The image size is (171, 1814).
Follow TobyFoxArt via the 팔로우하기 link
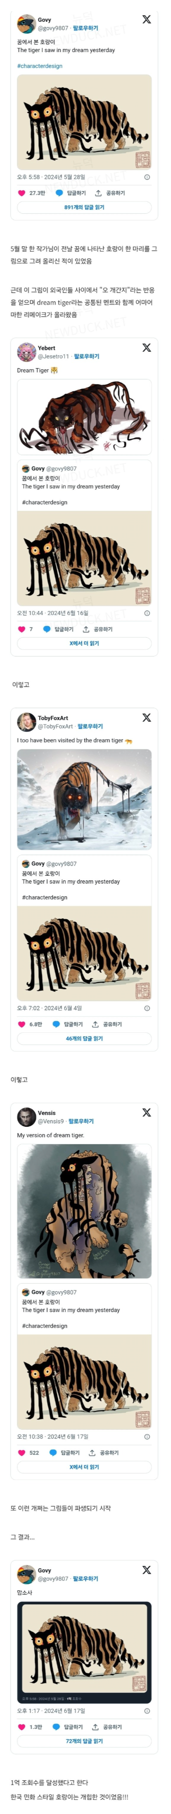(90, 726)
